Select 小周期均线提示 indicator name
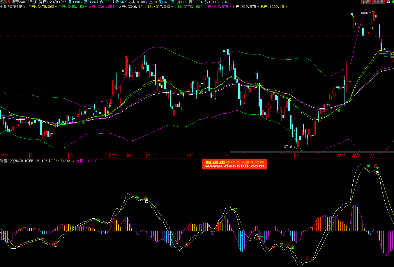This screenshot has height=267, width=394. [x=13, y=6]
